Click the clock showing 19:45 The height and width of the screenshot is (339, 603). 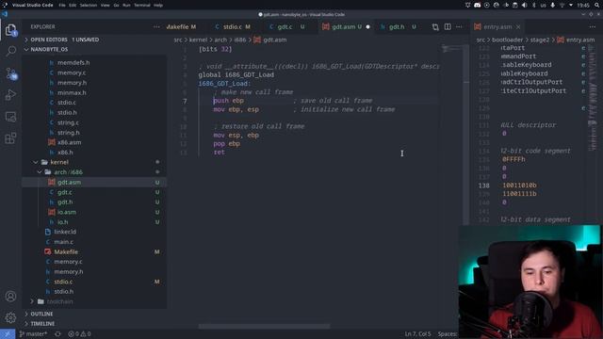tap(583, 5)
